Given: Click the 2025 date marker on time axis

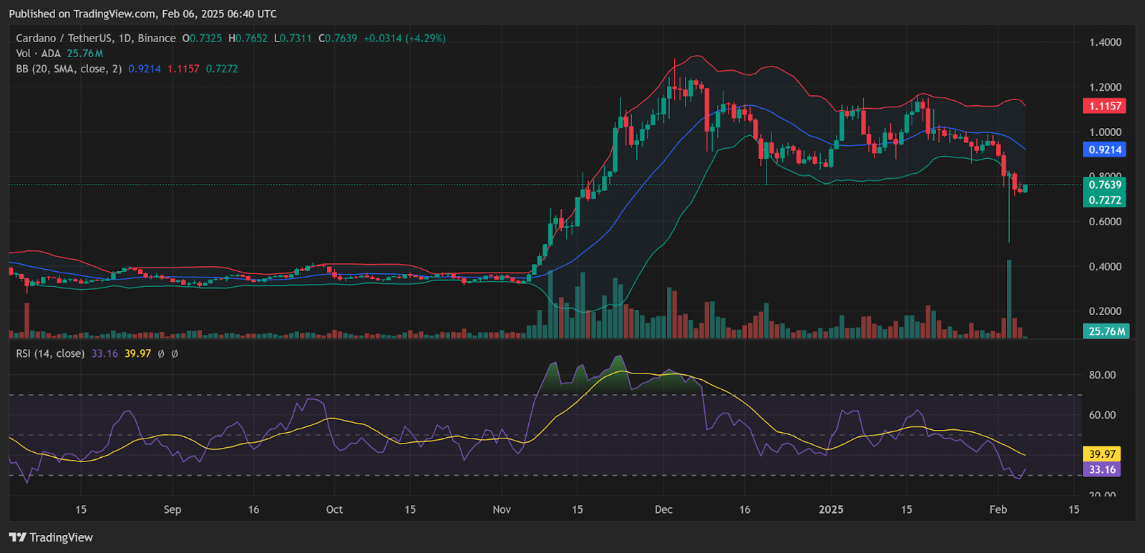Looking at the screenshot, I should (831, 509).
